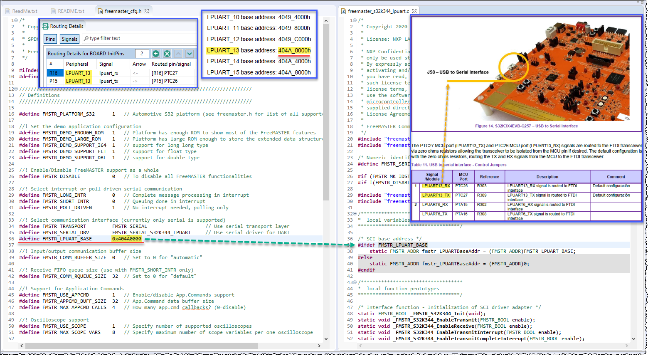The image size is (648, 356).
Task: Close the freemaster_cfg.h editor tab
Action: coord(147,11)
